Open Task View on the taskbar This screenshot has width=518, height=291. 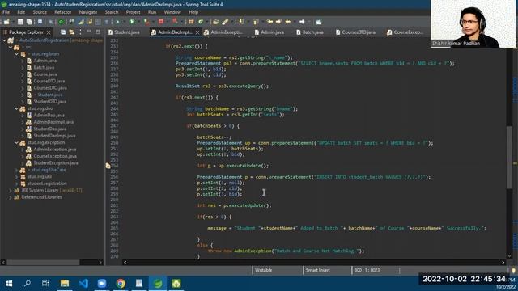[45, 284]
